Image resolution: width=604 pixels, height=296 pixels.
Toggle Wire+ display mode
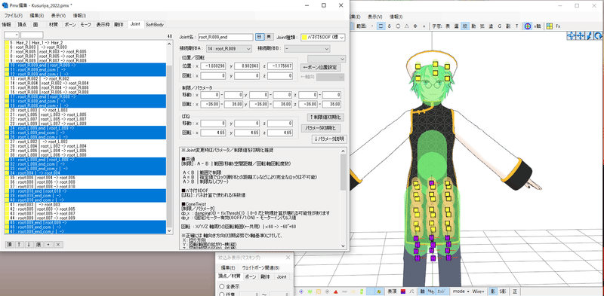[x=478, y=291]
